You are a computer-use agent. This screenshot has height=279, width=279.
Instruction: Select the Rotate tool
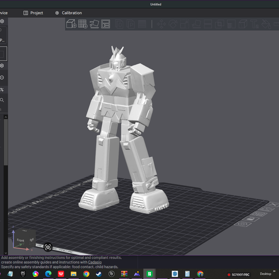tap(173, 24)
